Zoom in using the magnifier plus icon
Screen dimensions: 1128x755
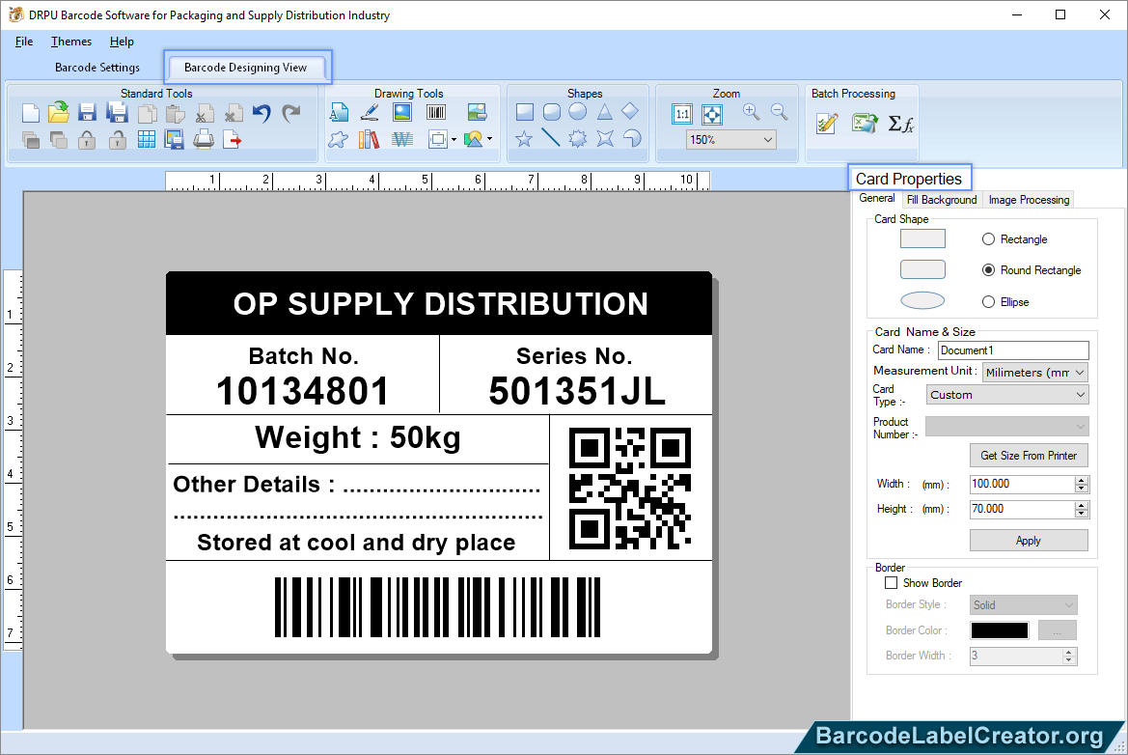tap(750, 112)
